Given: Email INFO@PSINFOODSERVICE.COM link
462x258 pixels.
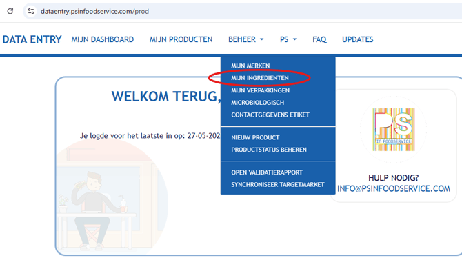Looking at the screenshot, I should pos(393,189).
